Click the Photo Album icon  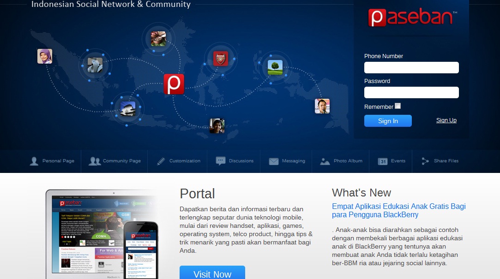pos(325,161)
